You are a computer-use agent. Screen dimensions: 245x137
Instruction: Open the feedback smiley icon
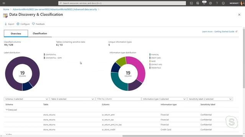click(223, 3)
